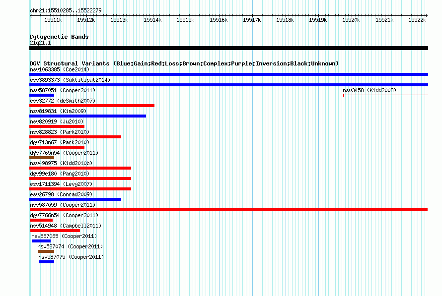The height and width of the screenshot is (296, 442).
Task: Select the nsv587059 long red loss bar
Action: [x=228, y=210]
